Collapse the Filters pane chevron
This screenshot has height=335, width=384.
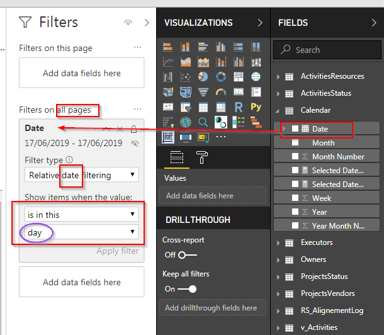[147, 23]
